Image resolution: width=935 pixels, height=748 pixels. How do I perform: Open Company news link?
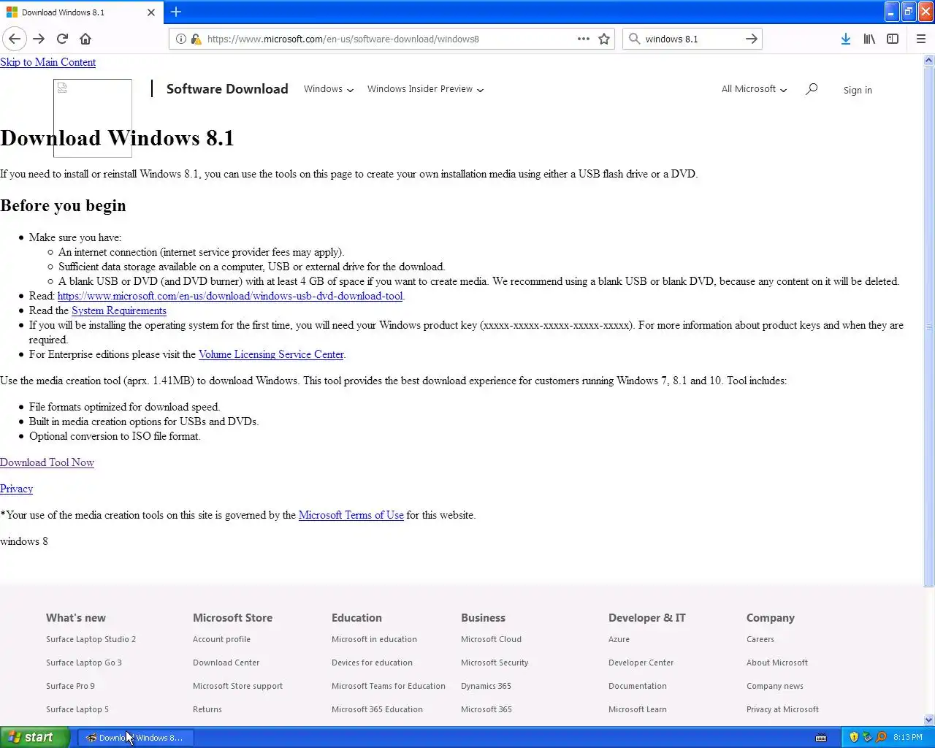pos(775,686)
